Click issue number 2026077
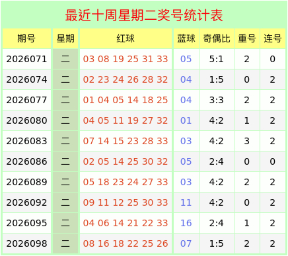This screenshot has height=256, width=288. click(26, 100)
